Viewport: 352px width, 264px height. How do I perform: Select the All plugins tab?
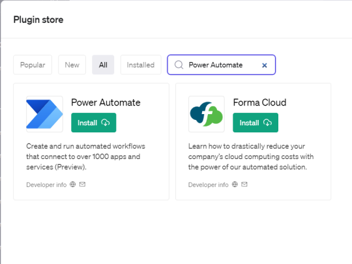103,65
